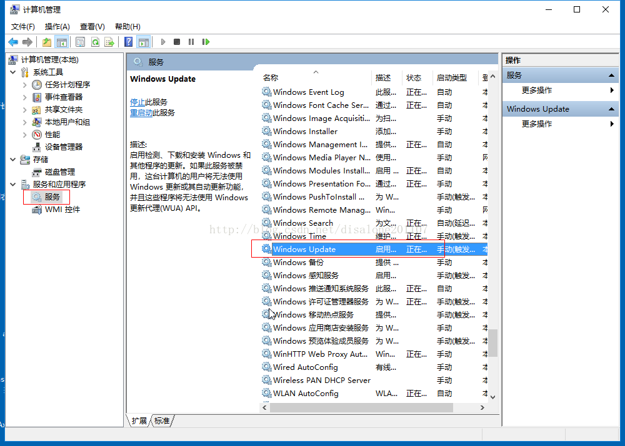
Task: Select Windows Installer service row
Action: pyautogui.click(x=374, y=131)
